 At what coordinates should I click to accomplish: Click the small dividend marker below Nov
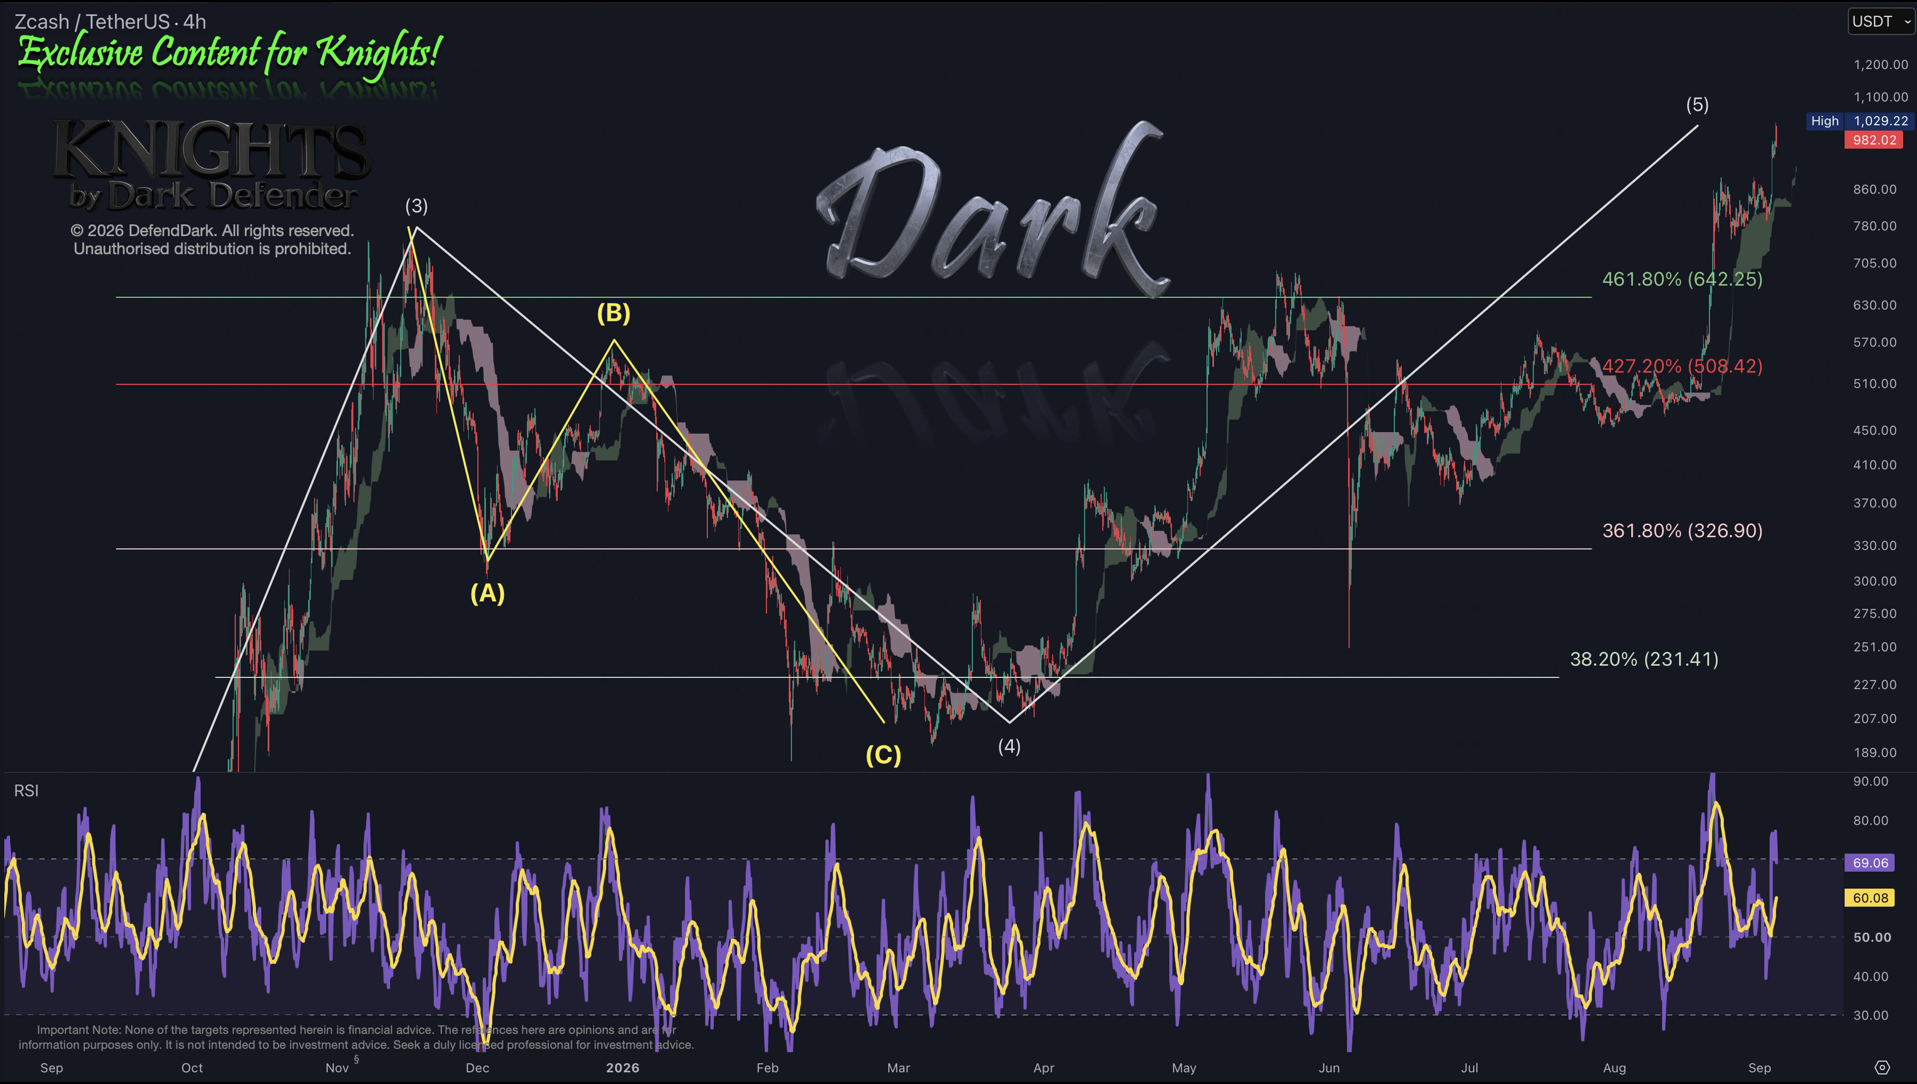357,1059
